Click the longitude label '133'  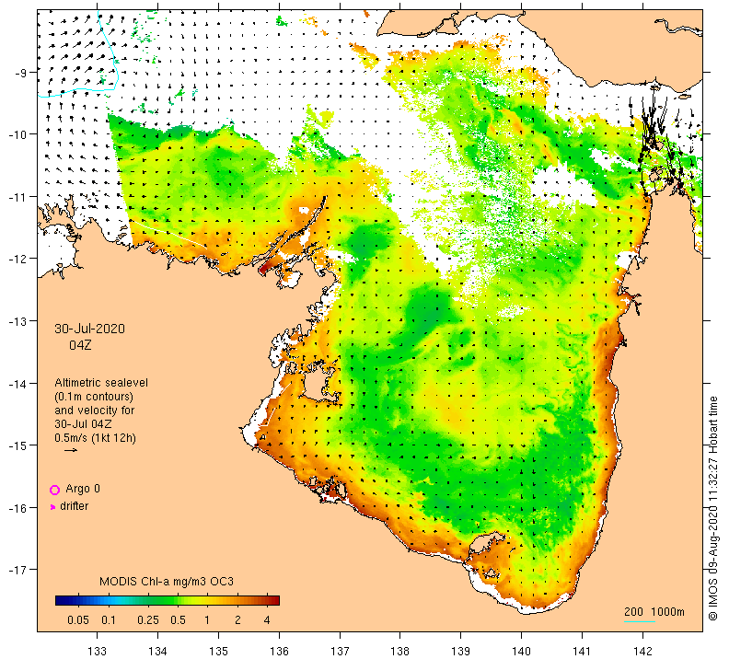(x=98, y=651)
